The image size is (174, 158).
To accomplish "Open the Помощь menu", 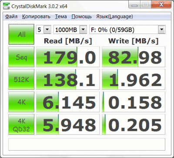I will click(x=81, y=17).
